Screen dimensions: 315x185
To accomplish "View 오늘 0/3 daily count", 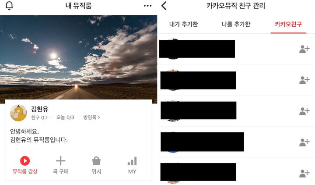I will [65, 117].
